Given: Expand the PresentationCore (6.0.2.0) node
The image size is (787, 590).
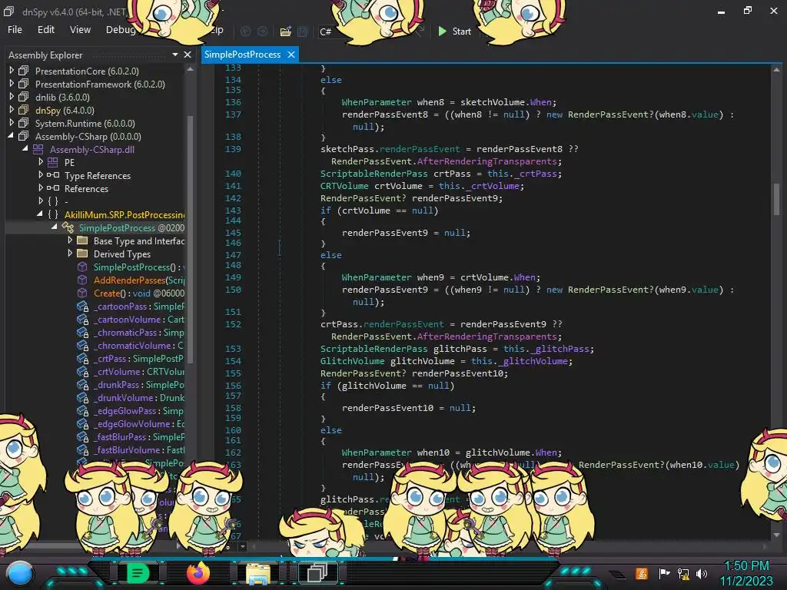Looking at the screenshot, I should pos(12,71).
